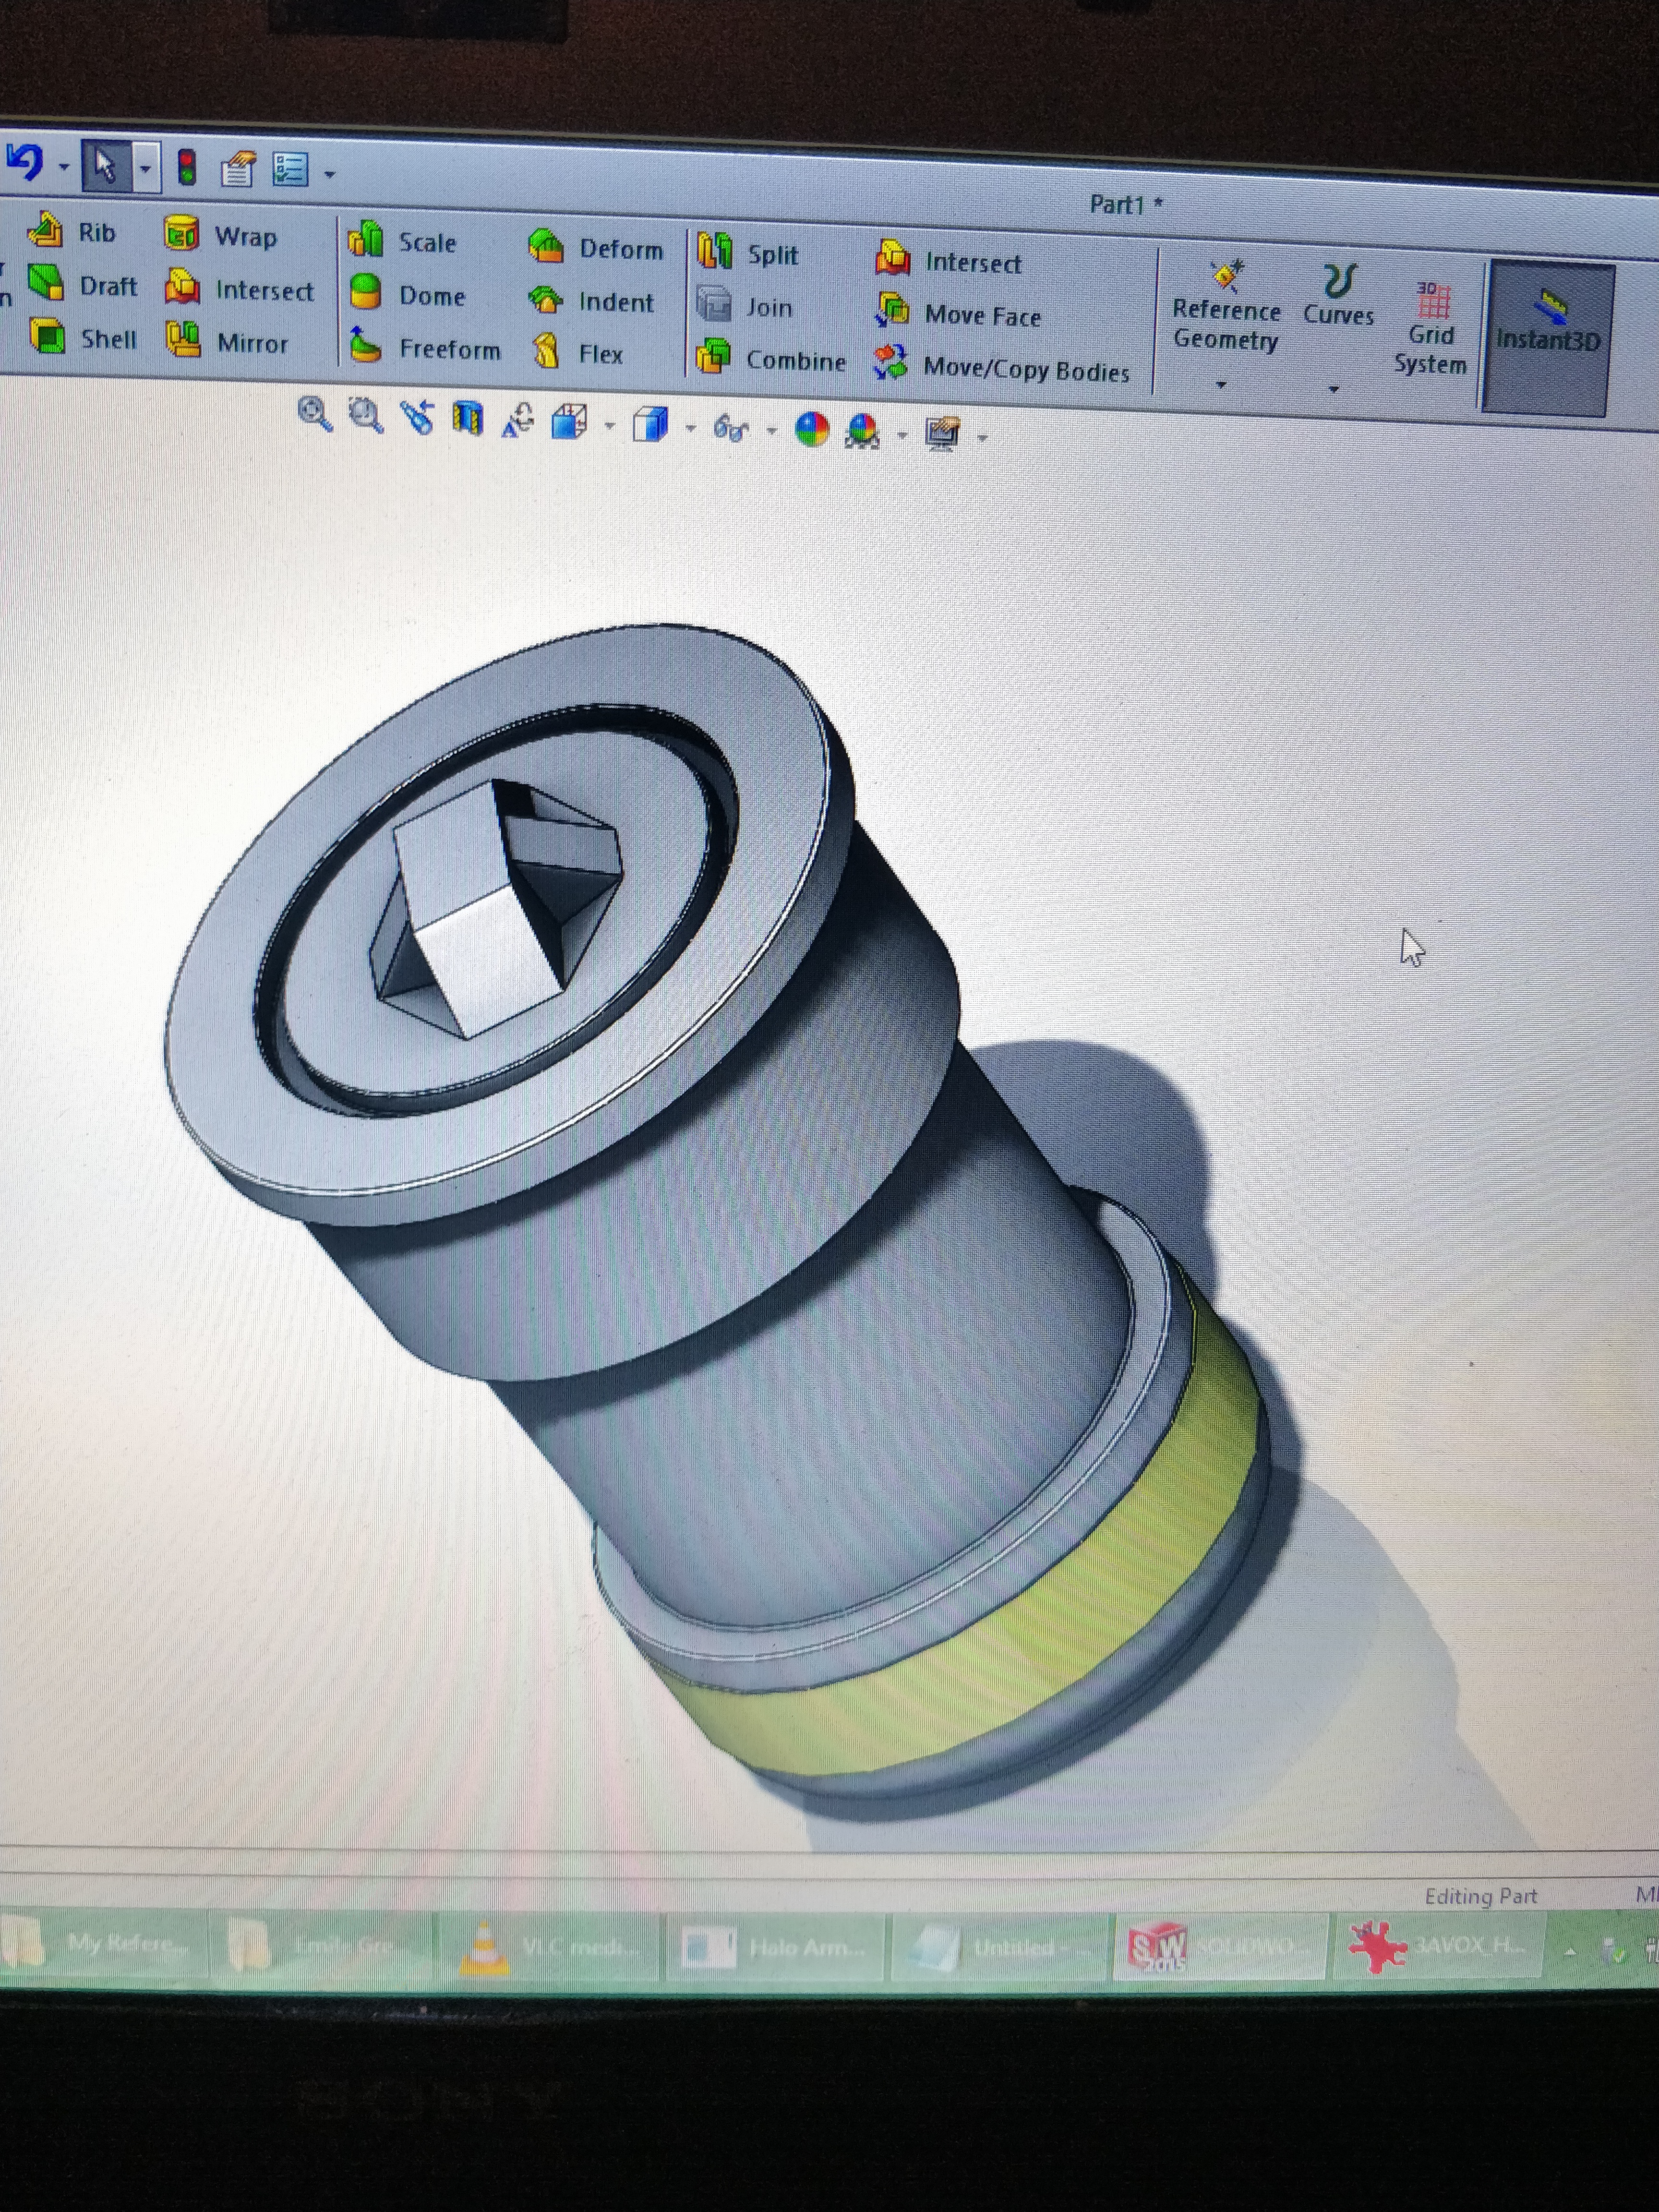
Task: Open the Options checklist icon
Action: (x=290, y=169)
